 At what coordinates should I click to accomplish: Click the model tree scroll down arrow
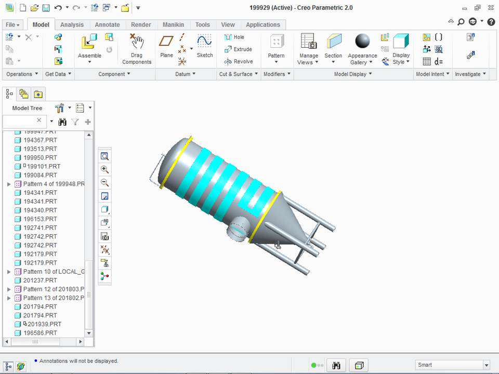(x=89, y=333)
